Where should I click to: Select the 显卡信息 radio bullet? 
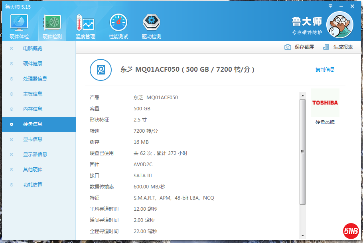click(12, 139)
